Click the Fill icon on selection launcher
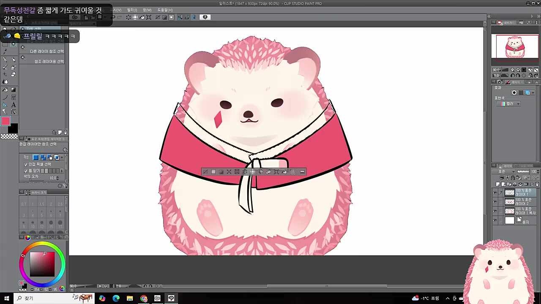The height and width of the screenshot is (304, 541). tap(284, 172)
